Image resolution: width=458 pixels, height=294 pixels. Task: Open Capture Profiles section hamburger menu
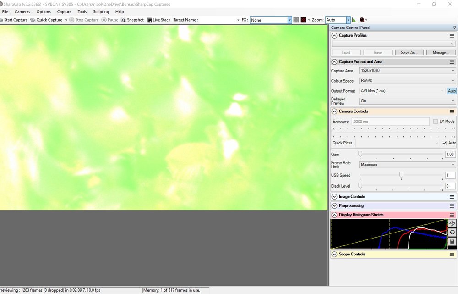point(452,36)
